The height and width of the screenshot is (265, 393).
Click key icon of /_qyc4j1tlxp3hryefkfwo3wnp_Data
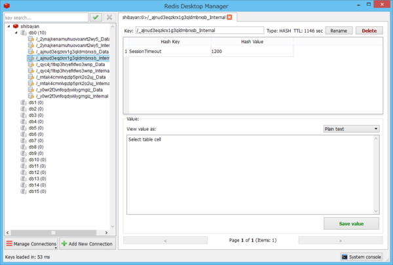tap(31, 64)
